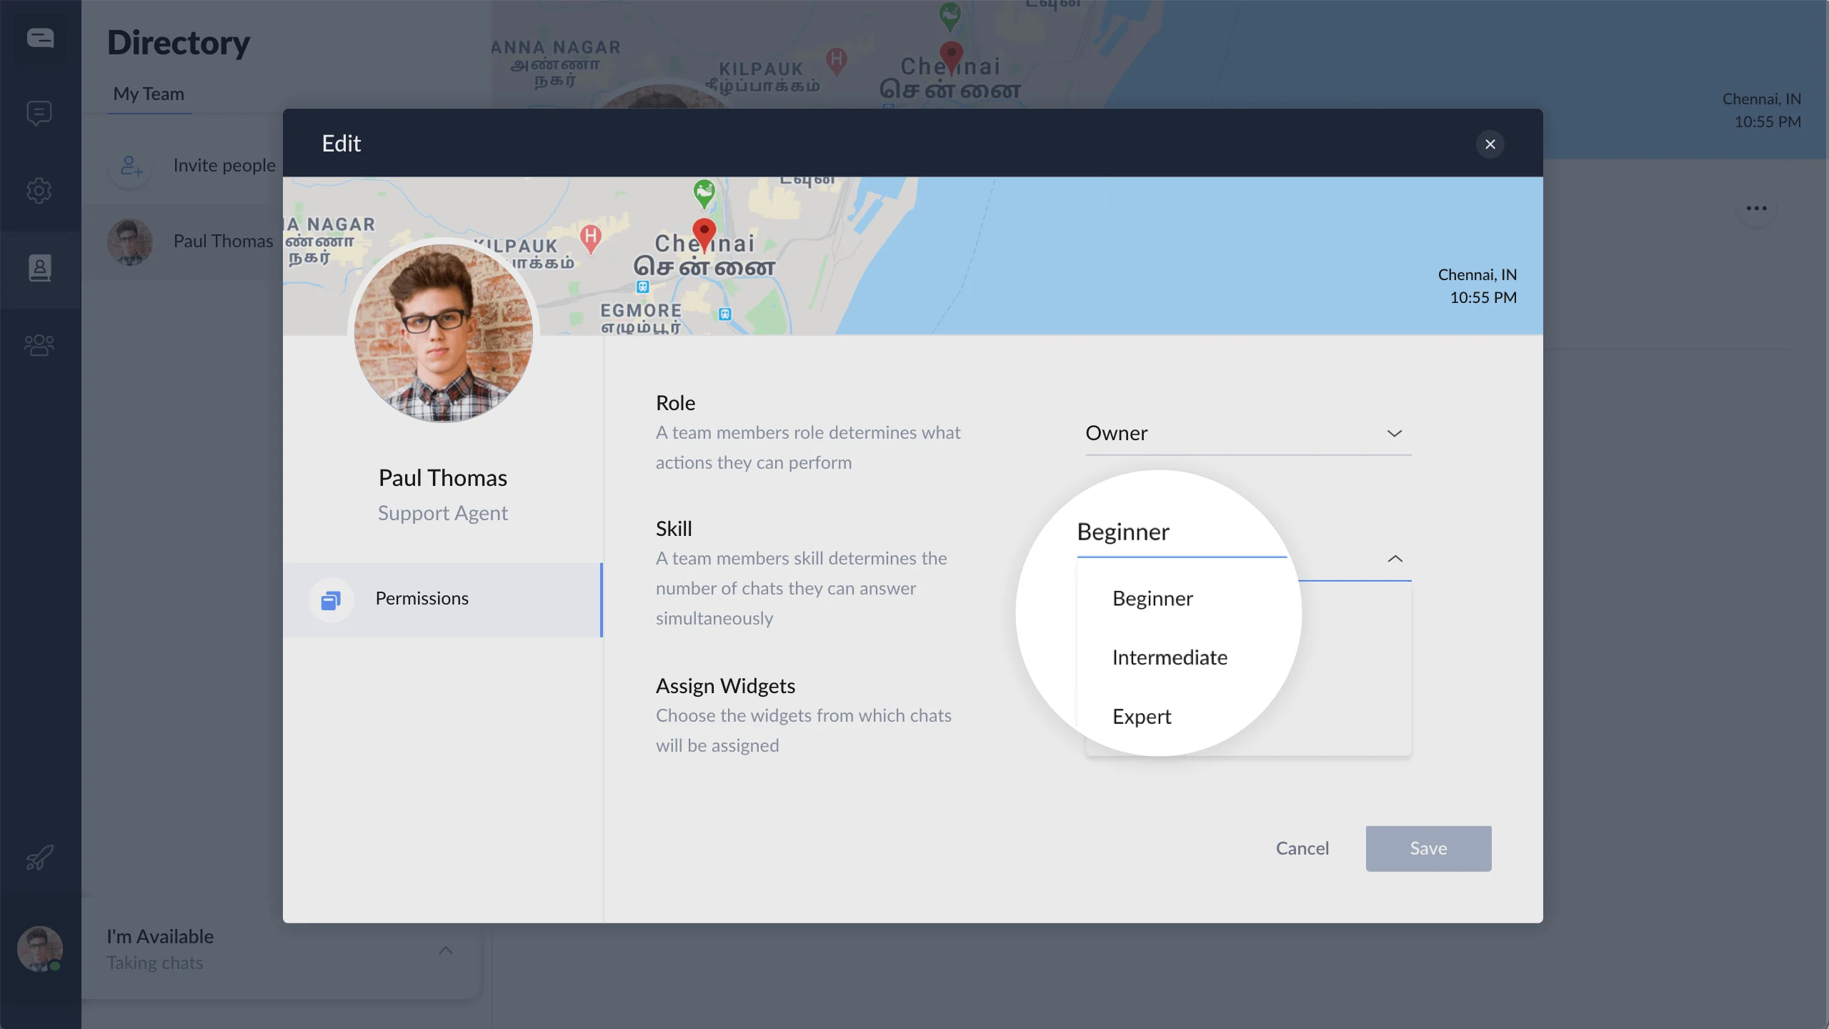1829x1029 pixels.
Task: Open the teams group icon in sidebar
Action: 39,345
